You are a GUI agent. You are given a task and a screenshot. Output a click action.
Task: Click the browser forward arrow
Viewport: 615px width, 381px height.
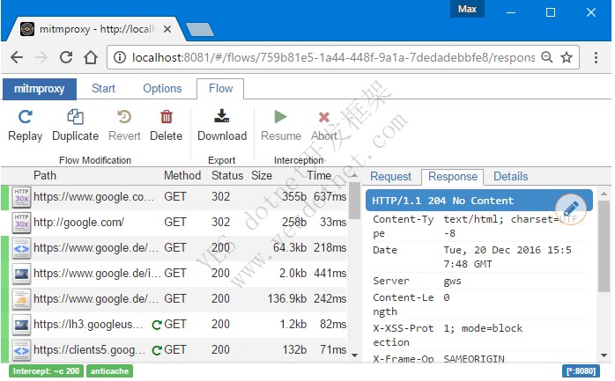click(x=41, y=57)
